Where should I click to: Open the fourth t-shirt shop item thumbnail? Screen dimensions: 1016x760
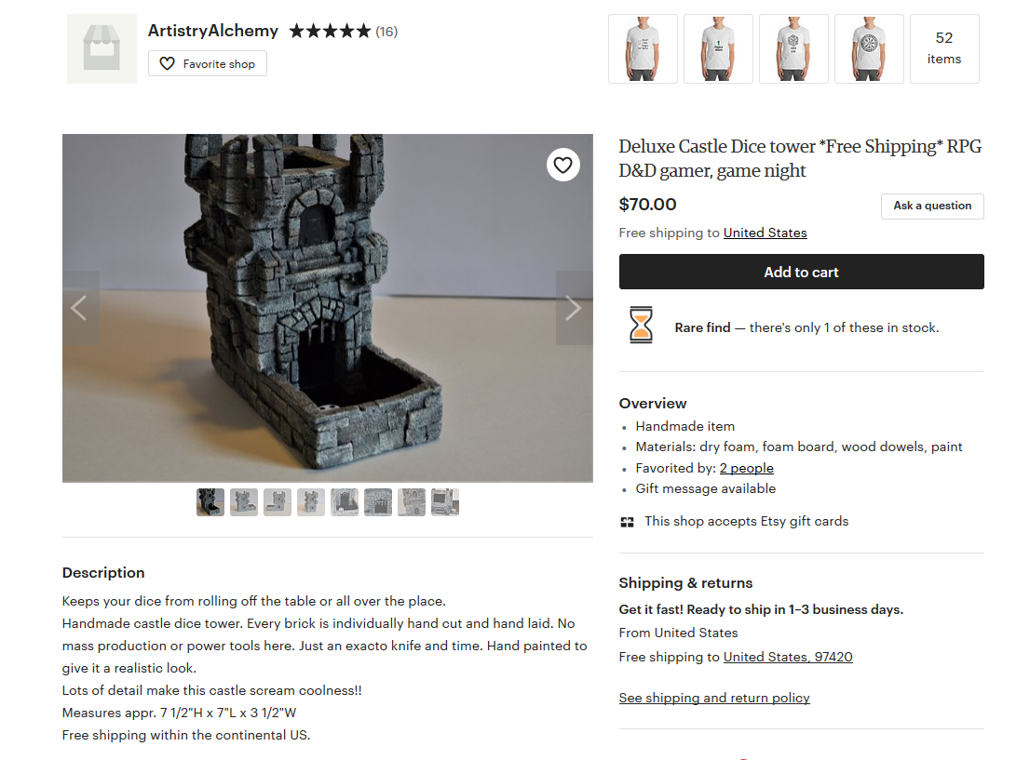(x=869, y=48)
